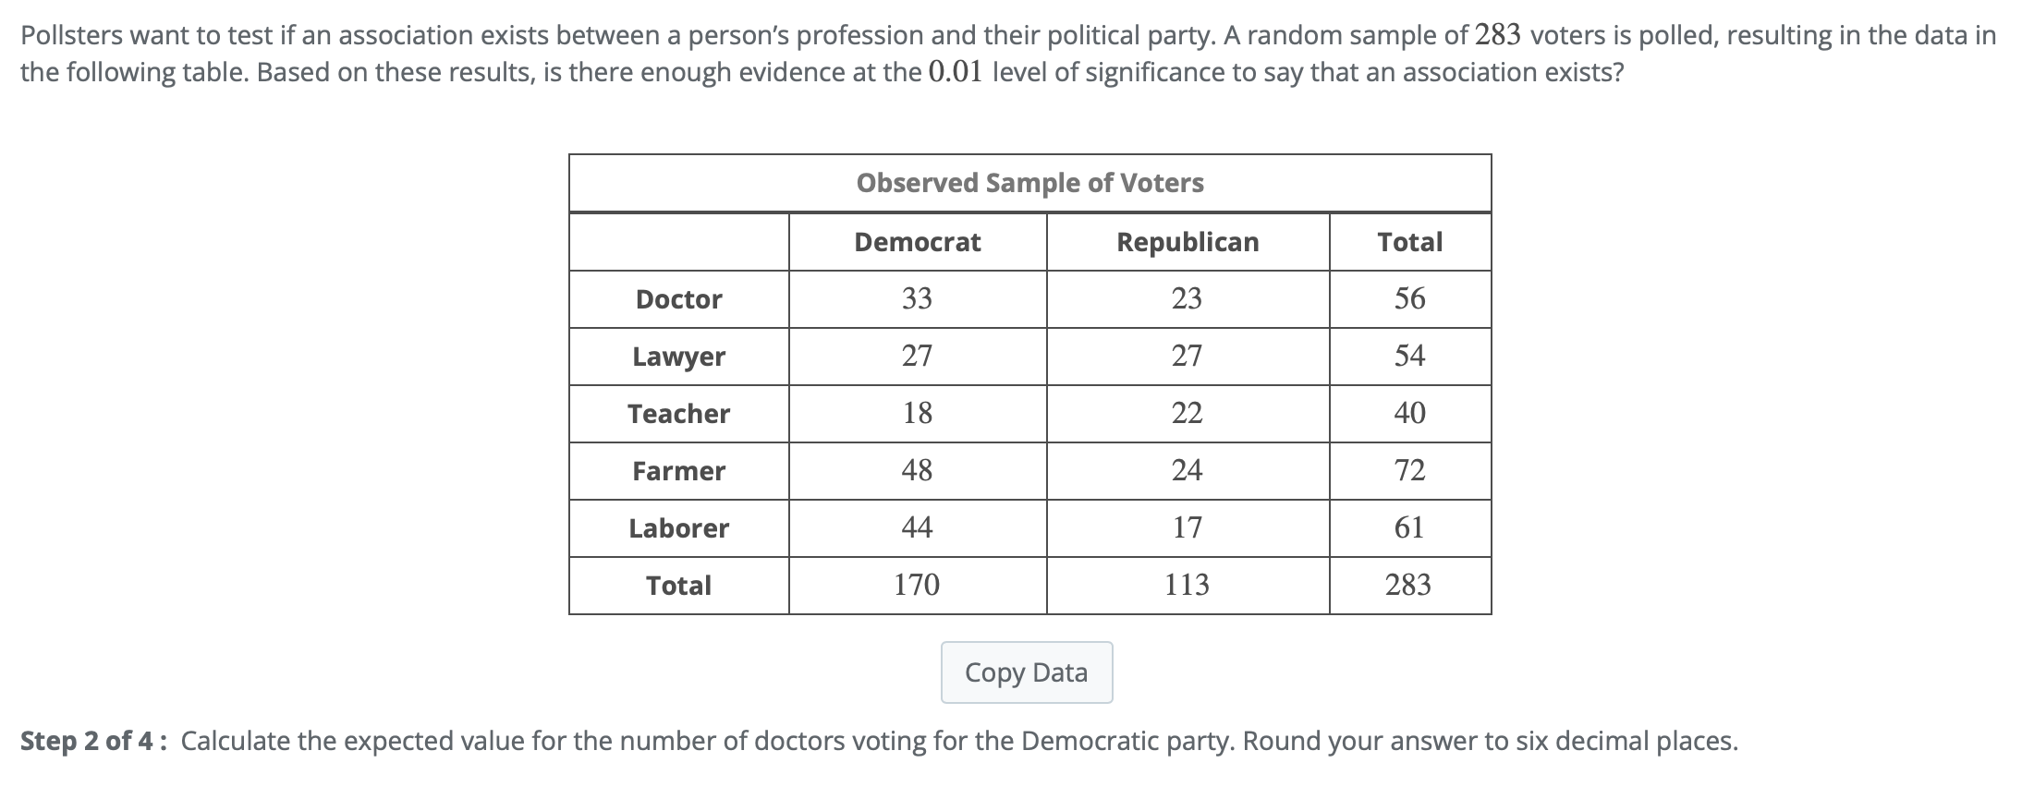The width and height of the screenshot is (2022, 799).
Task: Click the Doctor Democrat cell value 33
Action: point(917,298)
